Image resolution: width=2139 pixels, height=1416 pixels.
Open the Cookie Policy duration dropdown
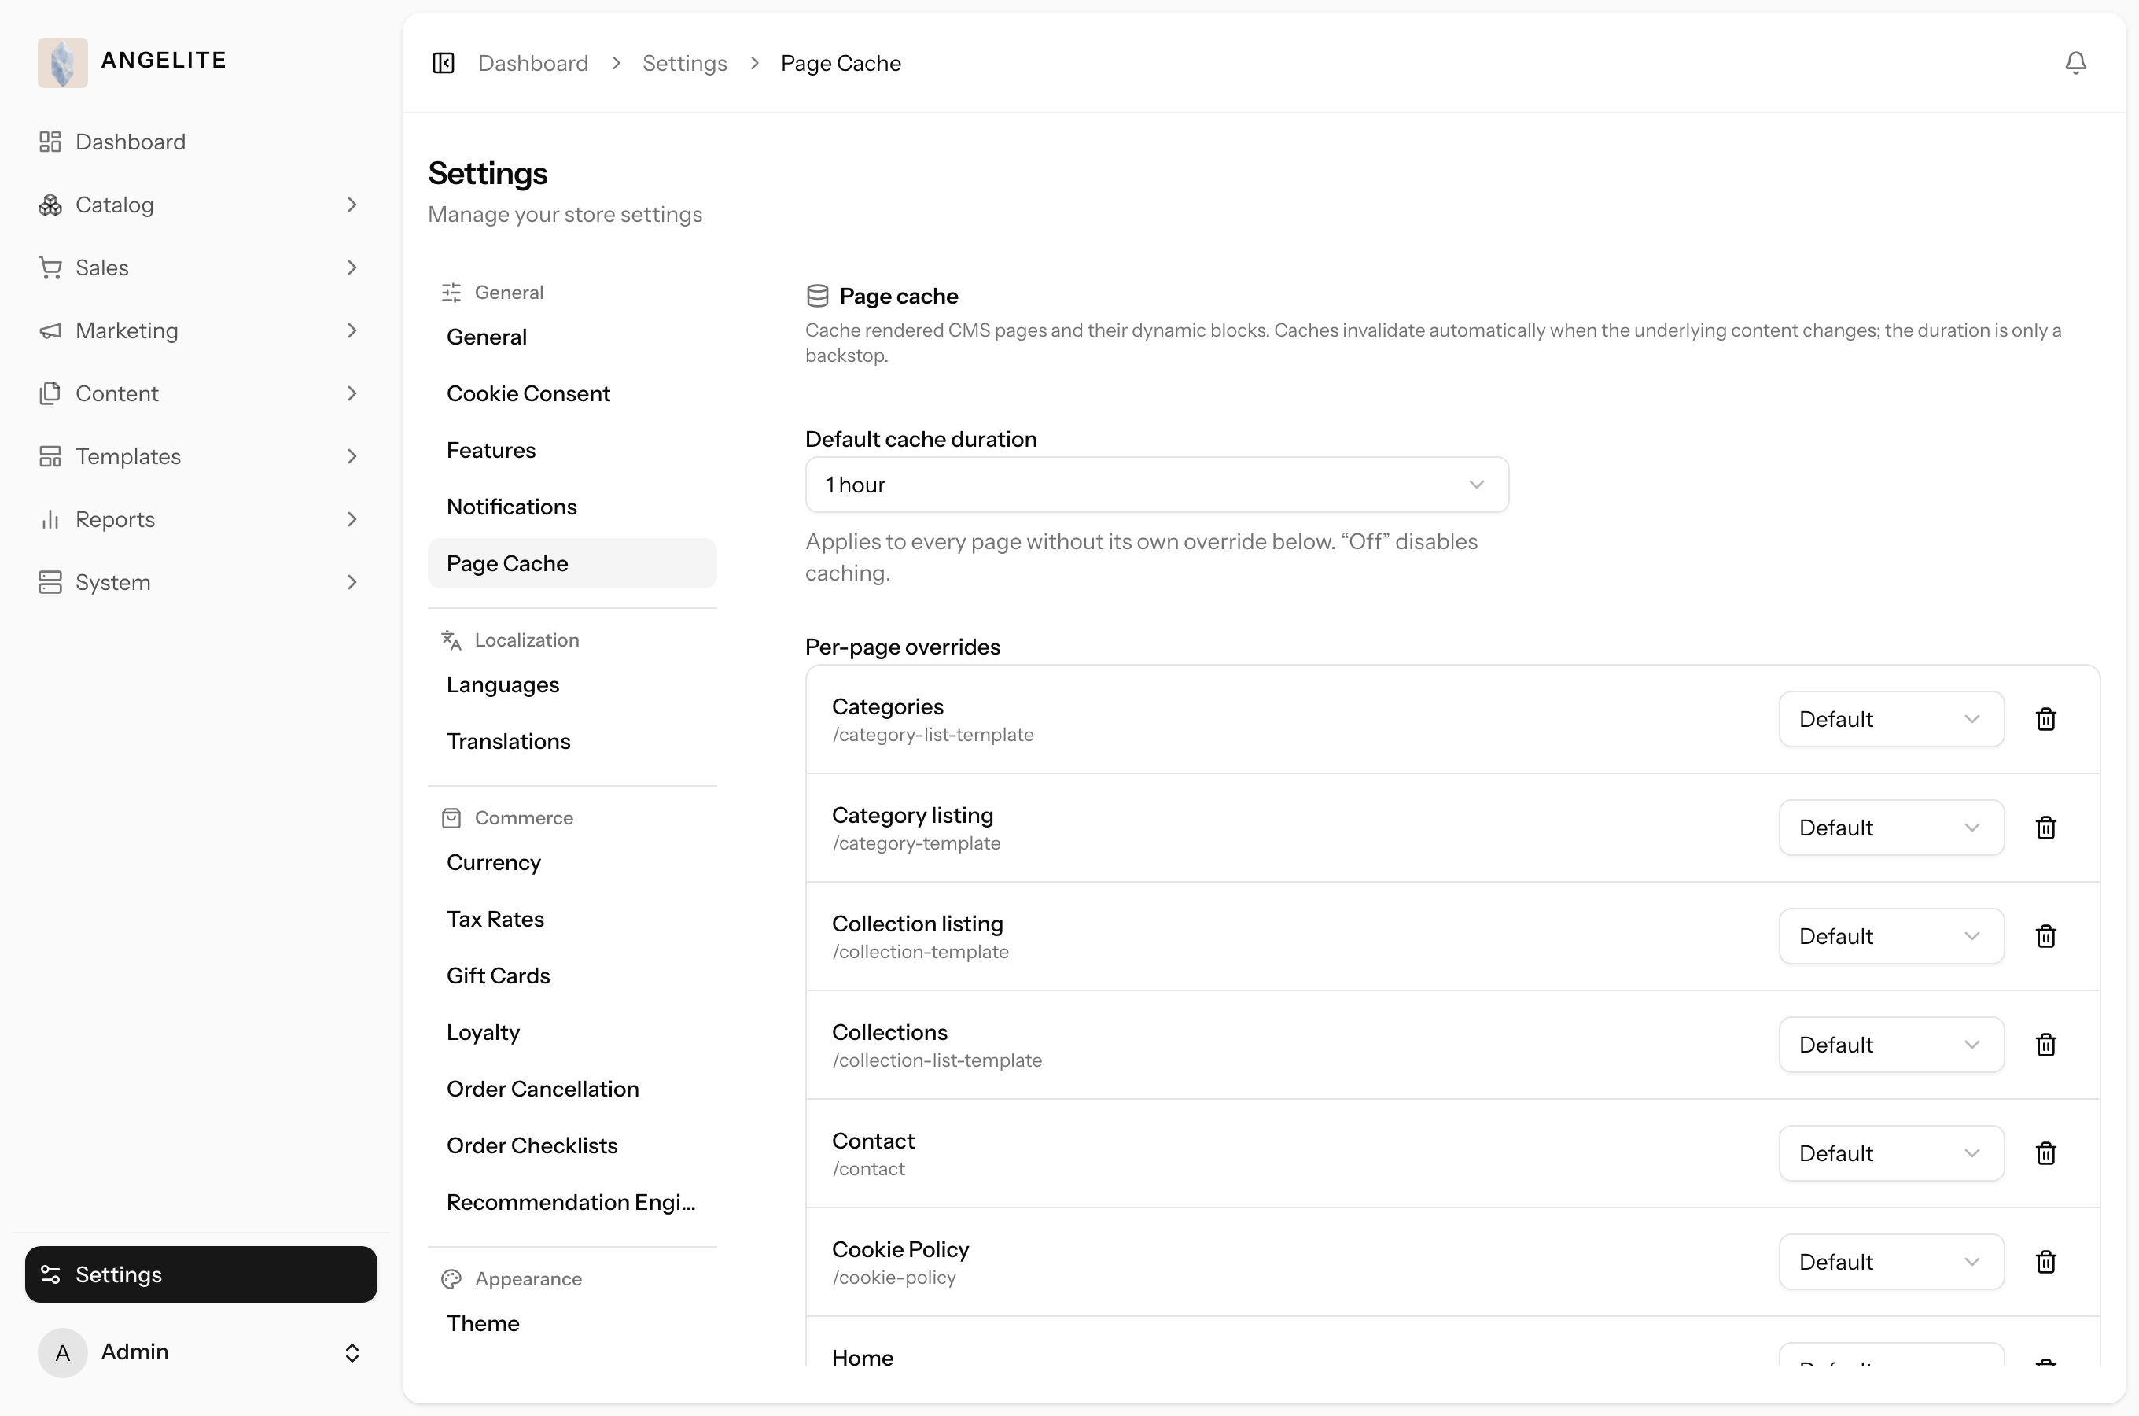[x=1890, y=1261]
